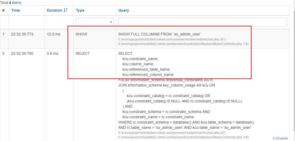Click BackendBaseController.php (18) trace in row 1
The width and height of the screenshot is (295, 141).
(183, 44)
